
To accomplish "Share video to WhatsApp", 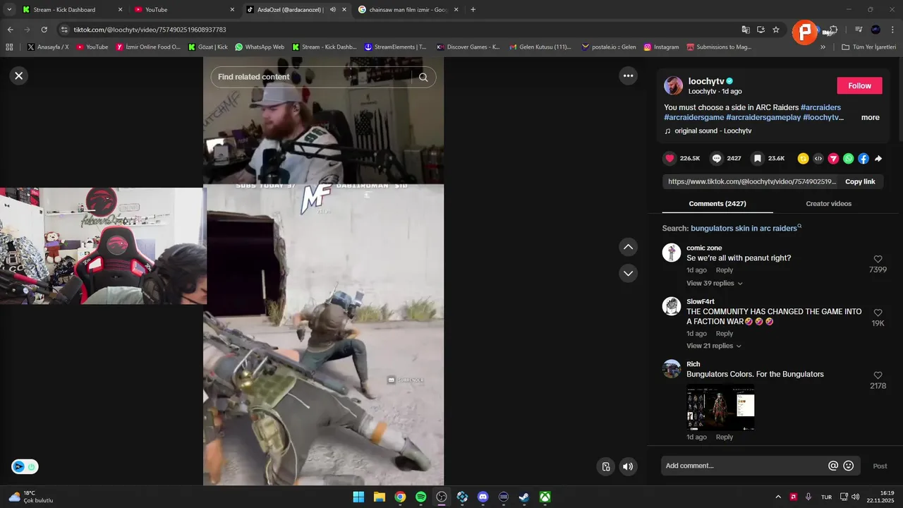I will pos(848,159).
